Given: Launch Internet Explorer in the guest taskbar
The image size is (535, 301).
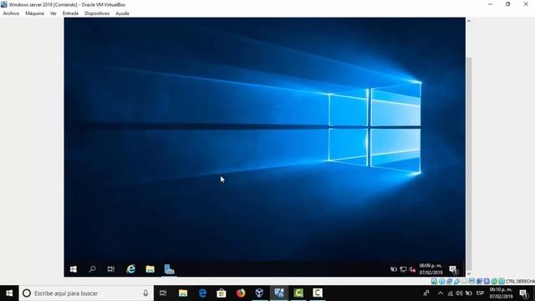Looking at the screenshot, I should [x=130, y=269].
